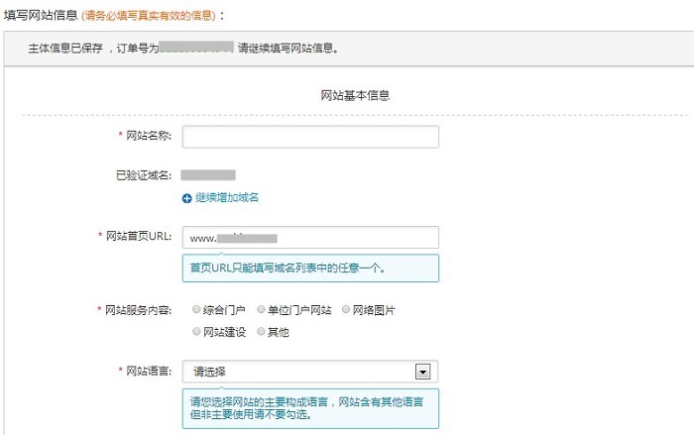Click the 网站首页URL field label
Viewport: 694px width, 435px height.
pyautogui.click(x=140, y=238)
